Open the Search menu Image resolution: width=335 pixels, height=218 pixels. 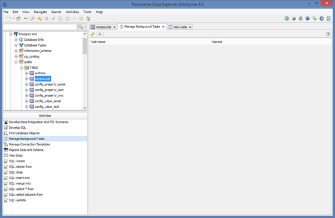(56, 12)
